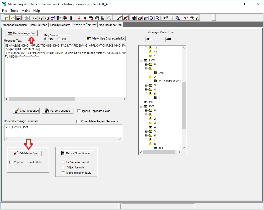Switch to the Data Sources tab
Image resolution: width=264 pixels, height=210 pixels.
pos(38,25)
